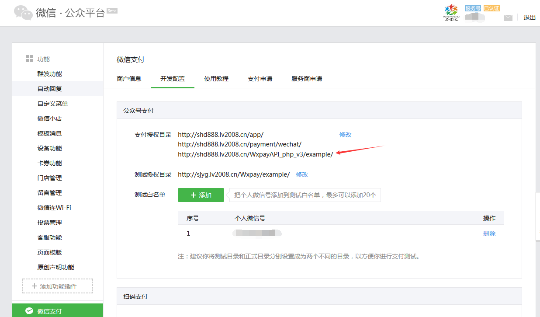Click the 添加 hint tooltip text
This screenshot has width=540, height=317.
305,195
